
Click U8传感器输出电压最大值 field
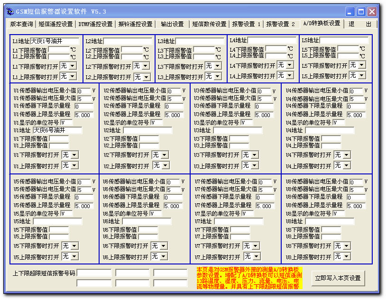pyautogui.click(x=356, y=190)
